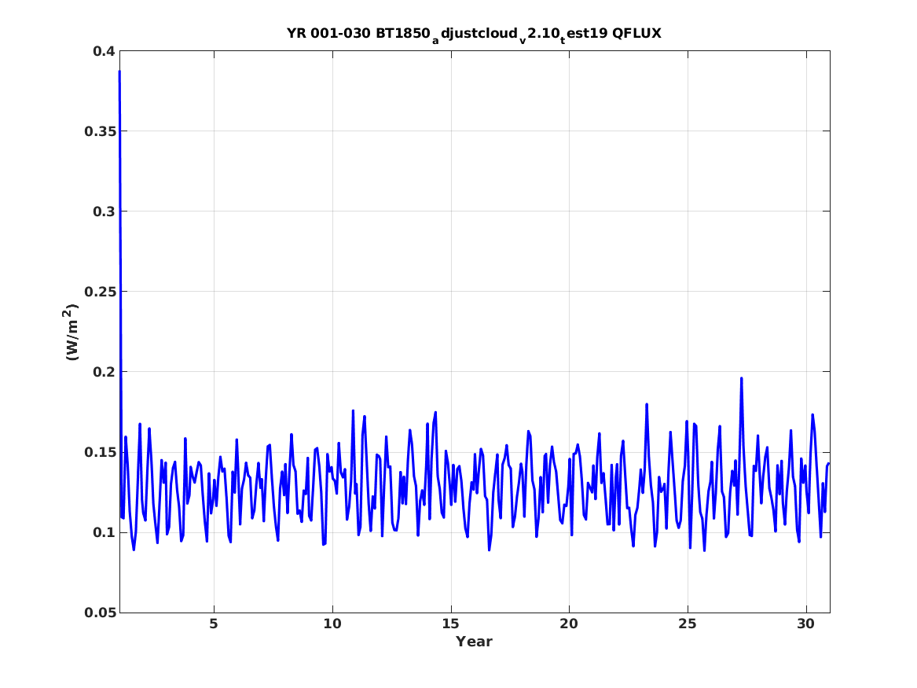Click y-axis tick label 0.4
Image resolution: width=917 pixels, height=688 pixels.
coord(104,51)
